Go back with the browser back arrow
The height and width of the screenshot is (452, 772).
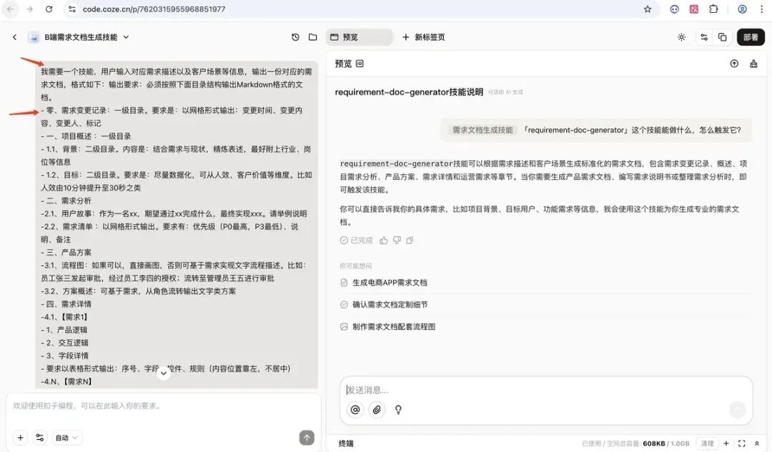point(10,9)
